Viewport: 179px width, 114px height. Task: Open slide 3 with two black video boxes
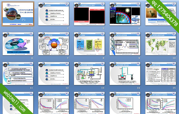[89, 14]
